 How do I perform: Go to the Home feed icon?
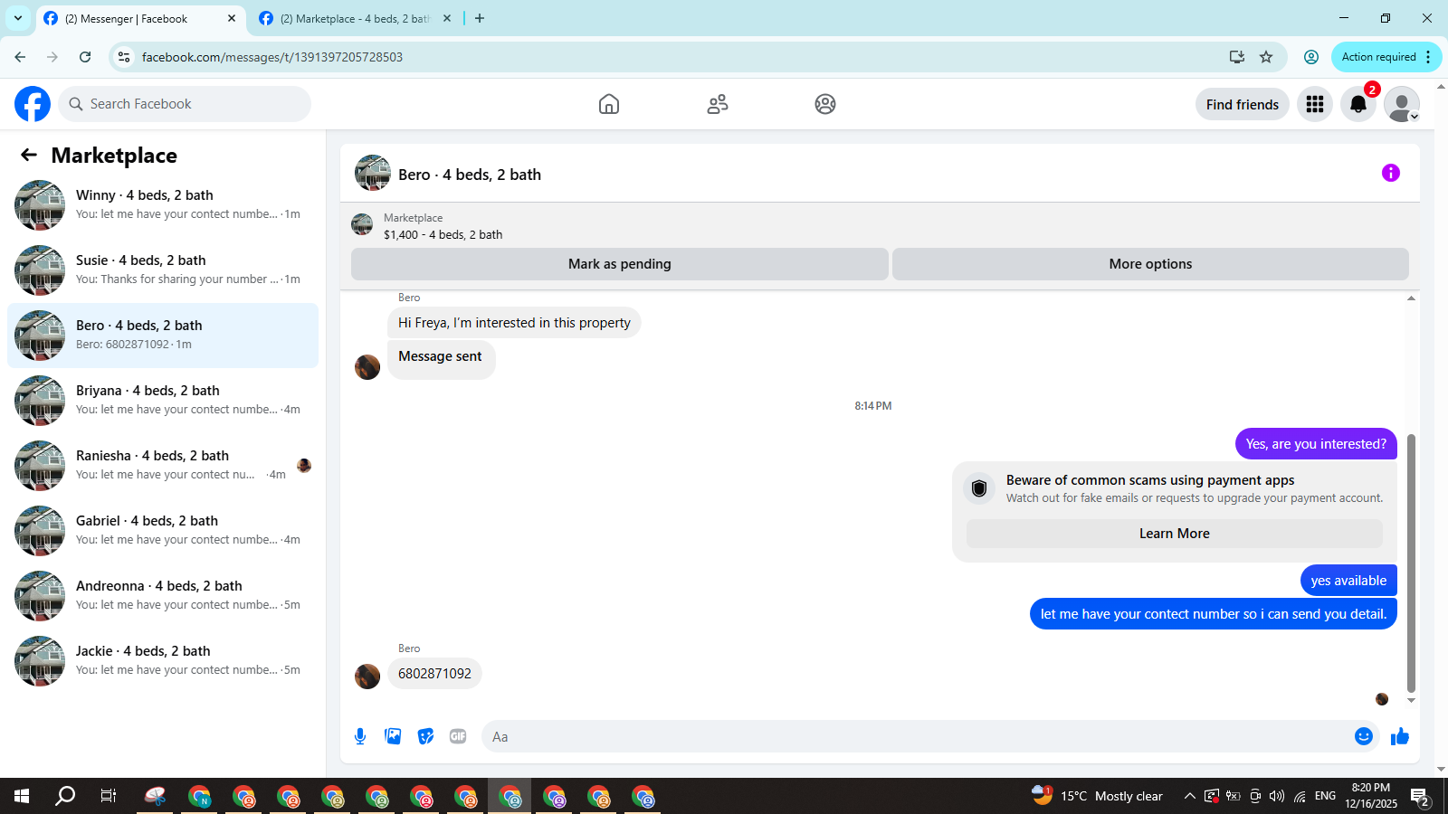(609, 104)
